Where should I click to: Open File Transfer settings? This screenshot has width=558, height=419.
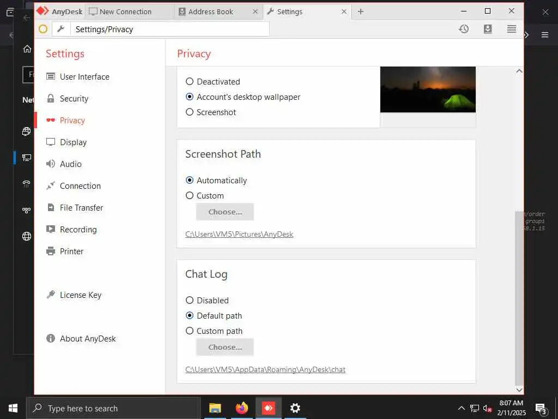pyautogui.click(x=81, y=207)
